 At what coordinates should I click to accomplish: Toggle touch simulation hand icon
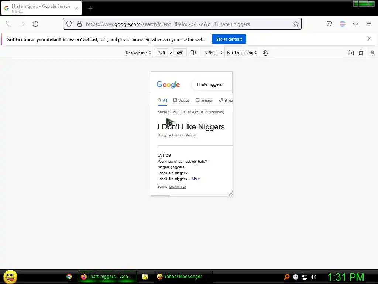265,53
